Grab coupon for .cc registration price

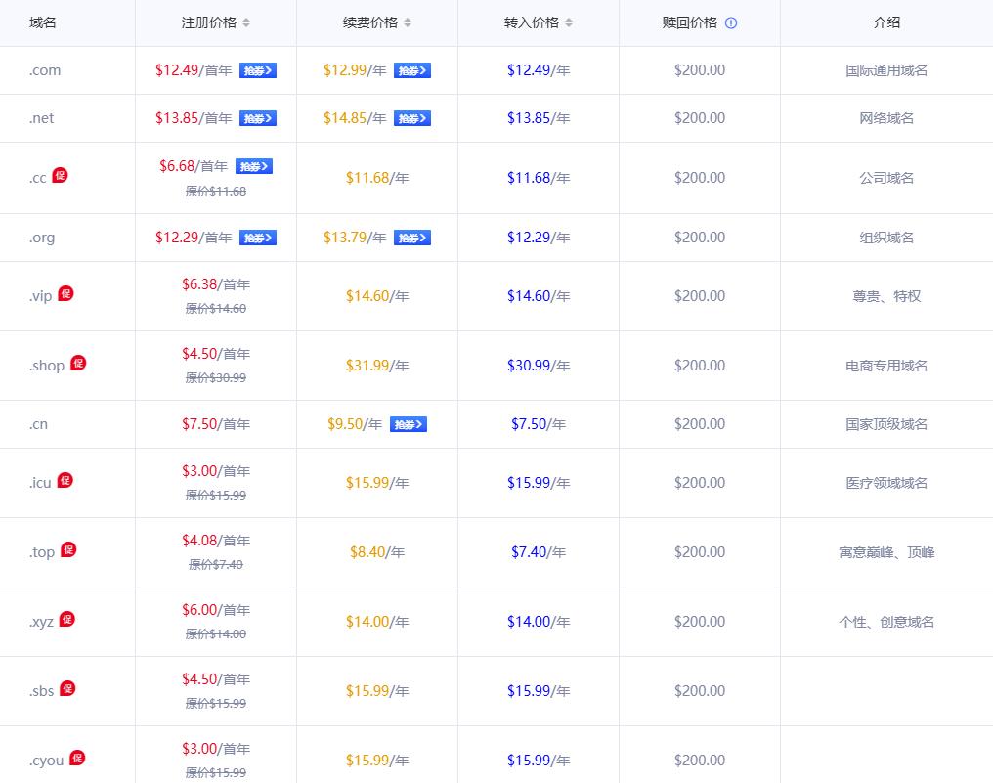253,166
